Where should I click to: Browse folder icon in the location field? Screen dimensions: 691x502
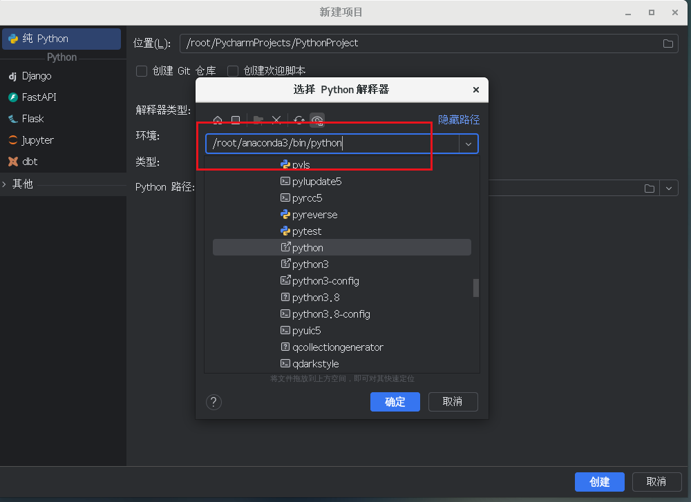pos(668,43)
